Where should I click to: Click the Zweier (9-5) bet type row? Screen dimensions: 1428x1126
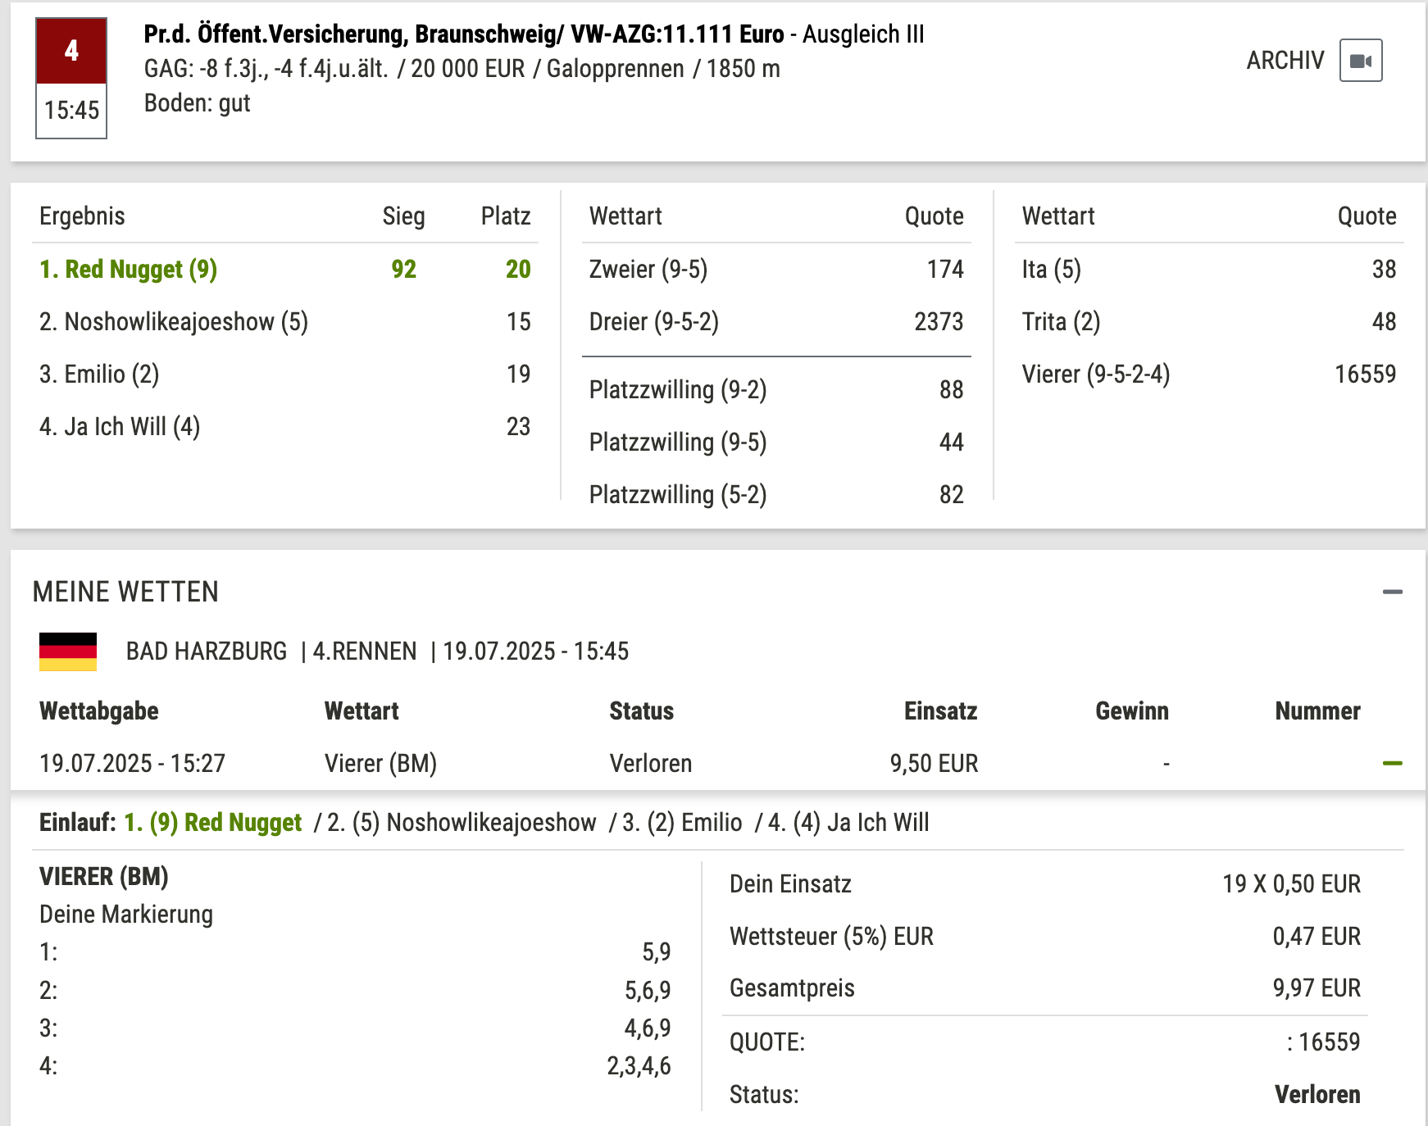pyautogui.click(x=776, y=269)
